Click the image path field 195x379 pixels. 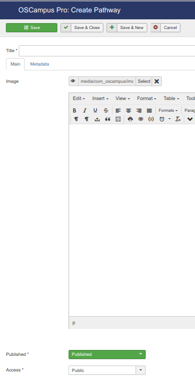click(107, 81)
